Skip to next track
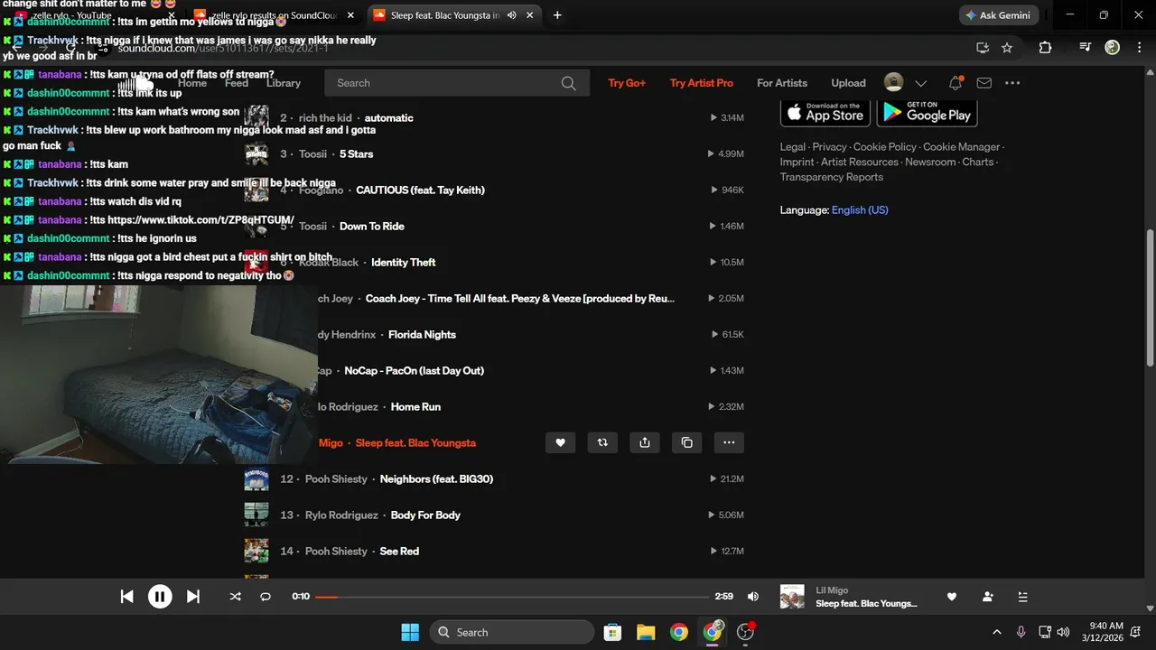1156x650 pixels. click(x=192, y=596)
